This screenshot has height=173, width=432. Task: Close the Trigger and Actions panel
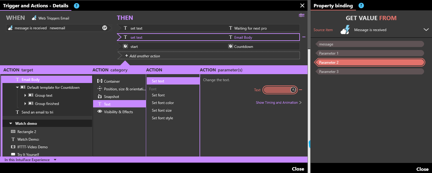point(298,169)
